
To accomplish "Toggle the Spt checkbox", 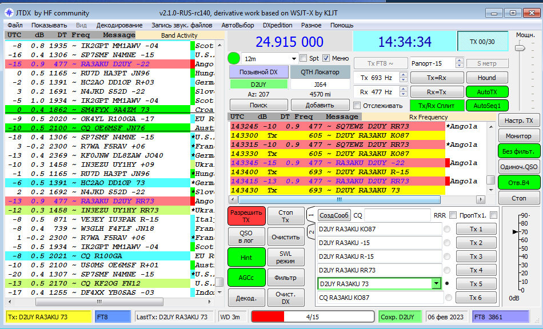I will click(x=304, y=58).
